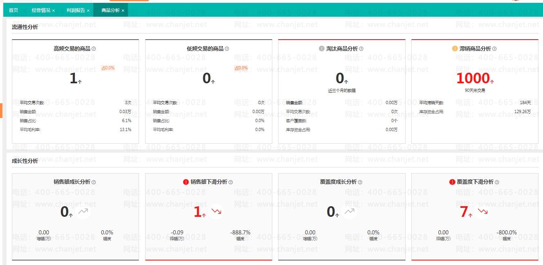Viewport: 543px width, 265px height.
Task: Open the eliminated goods count 0
Action: click(x=340, y=78)
